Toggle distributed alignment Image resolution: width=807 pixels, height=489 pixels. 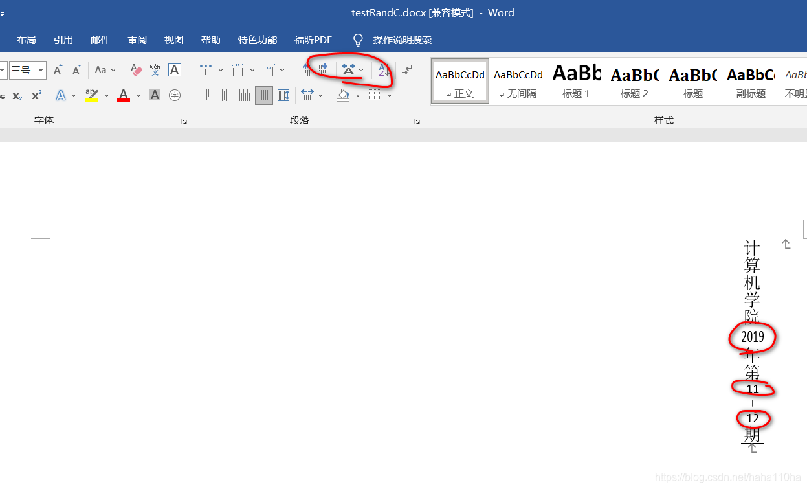pyautogui.click(x=283, y=95)
